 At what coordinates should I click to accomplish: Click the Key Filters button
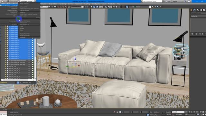pos(179,115)
